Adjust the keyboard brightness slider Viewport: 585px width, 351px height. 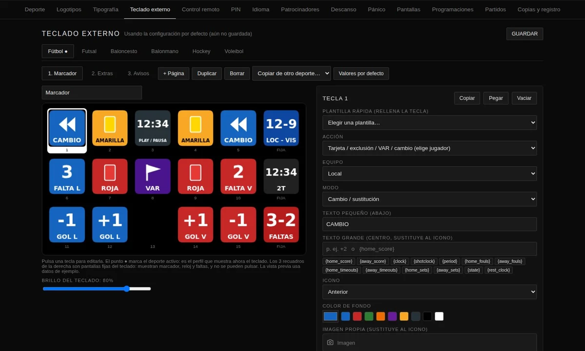pyautogui.click(x=97, y=289)
